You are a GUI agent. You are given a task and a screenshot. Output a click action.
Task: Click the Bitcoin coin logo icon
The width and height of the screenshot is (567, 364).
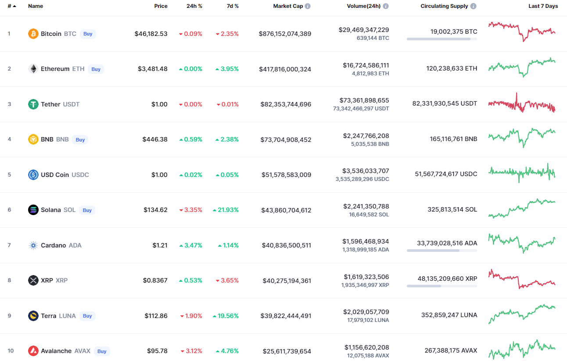pyautogui.click(x=33, y=34)
